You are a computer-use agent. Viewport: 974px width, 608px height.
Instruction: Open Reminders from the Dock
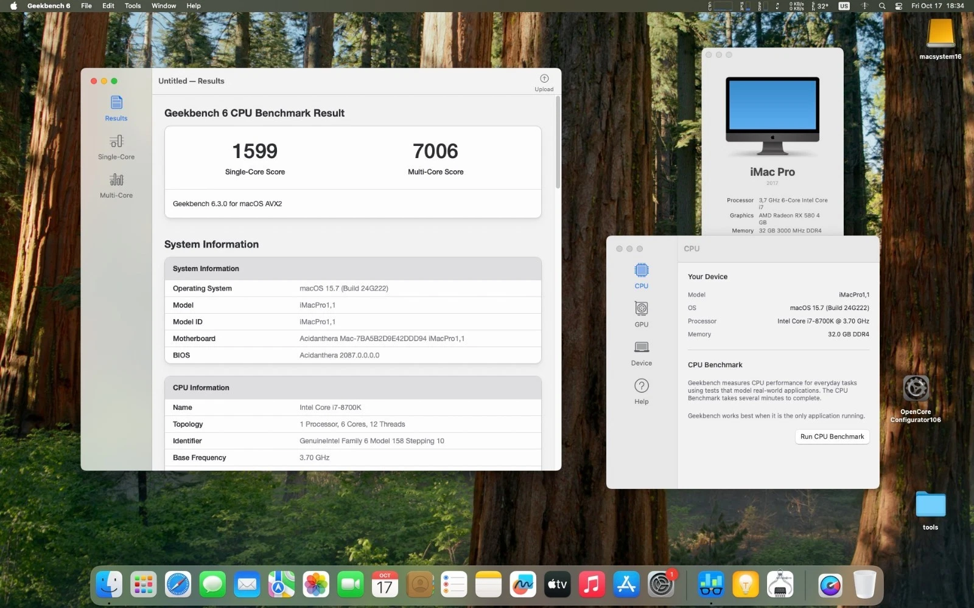pyautogui.click(x=454, y=585)
